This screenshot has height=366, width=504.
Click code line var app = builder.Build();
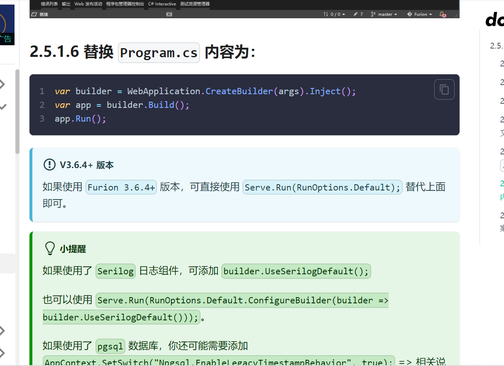pyautogui.click(x=122, y=105)
